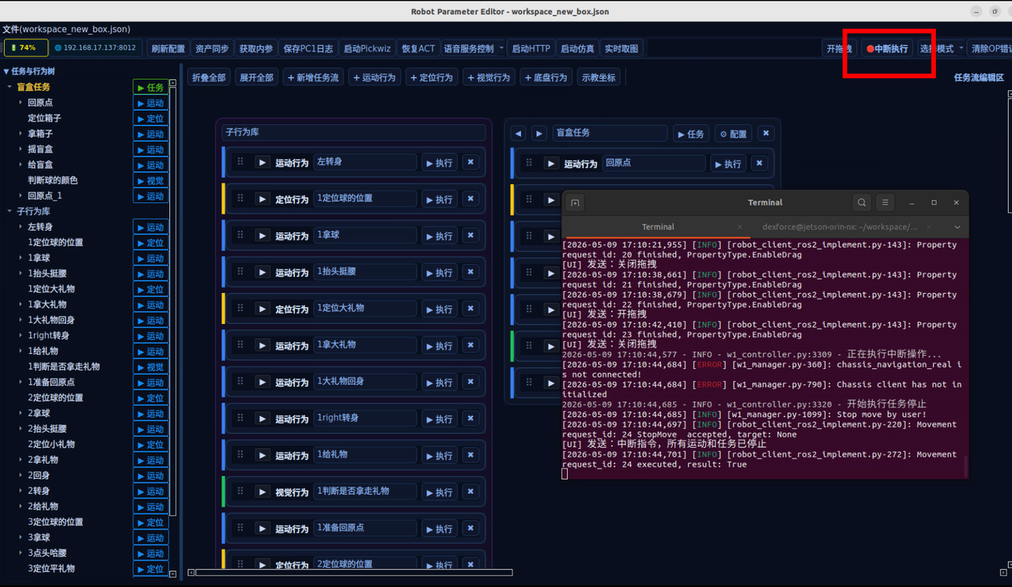The width and height of the screenshot is (1012, 587).
Task: Click the drag handle of the 1给礼物 card
Action: [240, 455]
